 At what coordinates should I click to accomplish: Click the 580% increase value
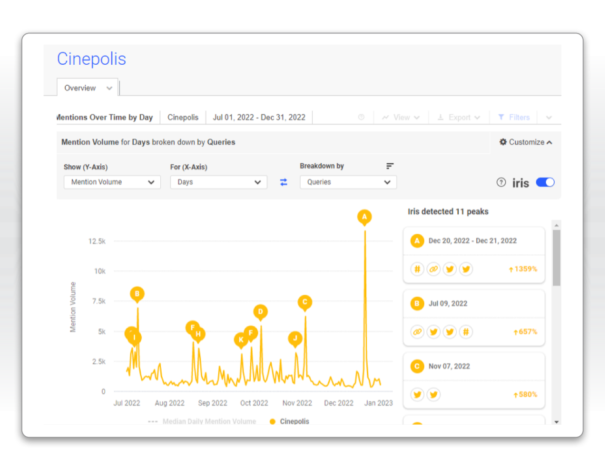[x=525, y=395]
